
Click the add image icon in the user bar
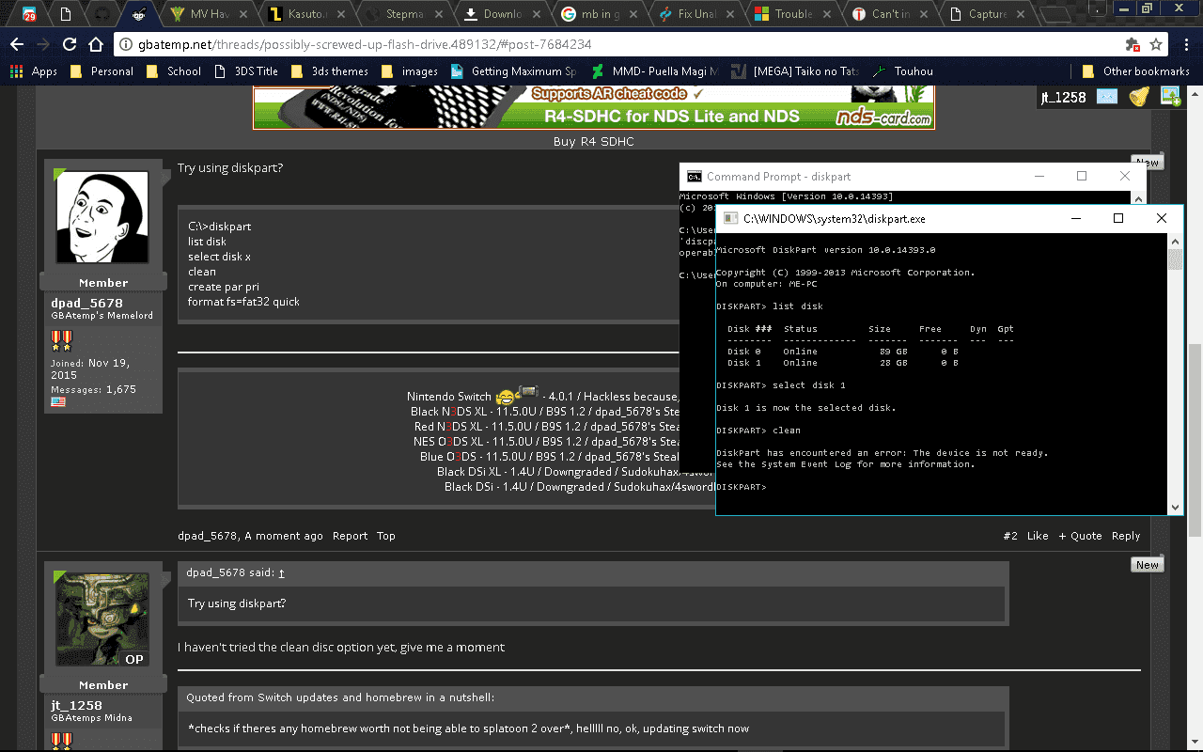pos(1170,96)
